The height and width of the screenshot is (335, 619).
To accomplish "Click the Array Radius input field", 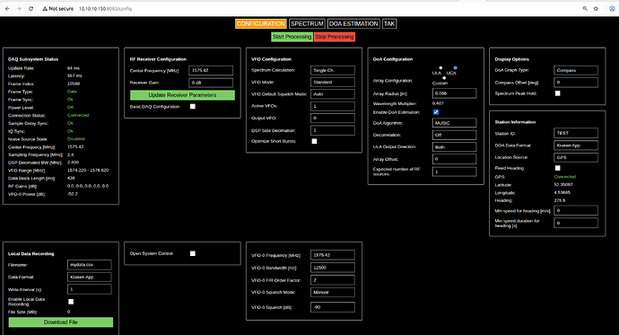I will 454,93.
